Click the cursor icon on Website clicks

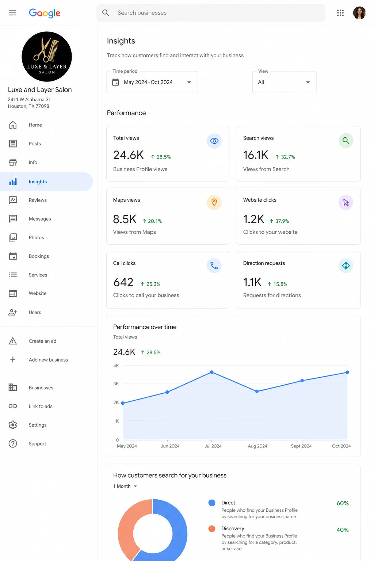346,202
